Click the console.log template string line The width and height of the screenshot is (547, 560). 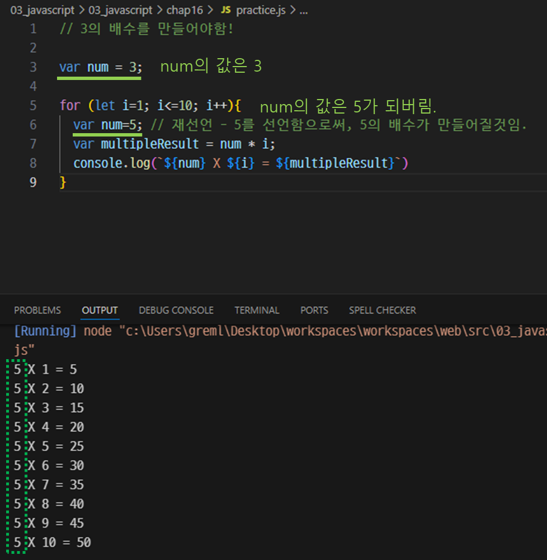[241, 163]
